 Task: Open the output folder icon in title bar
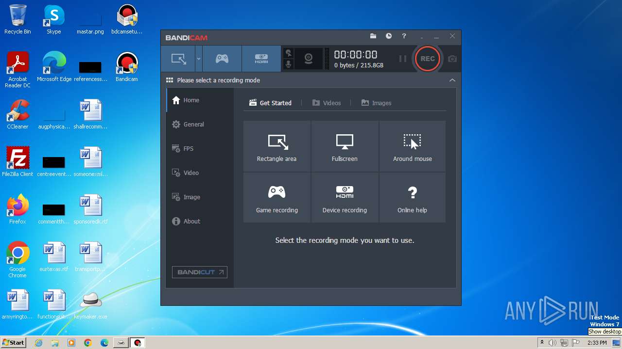[373, 36]
